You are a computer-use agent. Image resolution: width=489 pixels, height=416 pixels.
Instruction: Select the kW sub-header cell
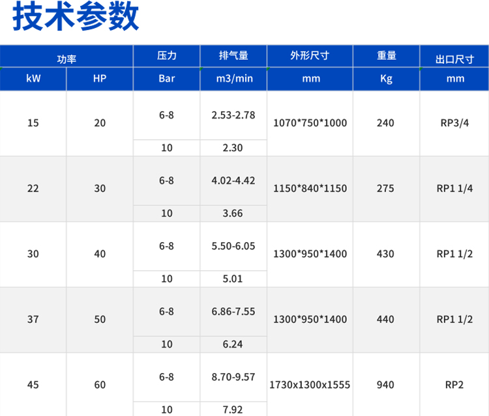tap(33, 79)
